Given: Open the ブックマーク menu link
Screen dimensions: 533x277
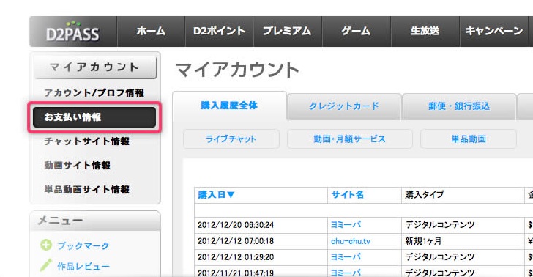Looking at the screenshot, I should [83, 245].
